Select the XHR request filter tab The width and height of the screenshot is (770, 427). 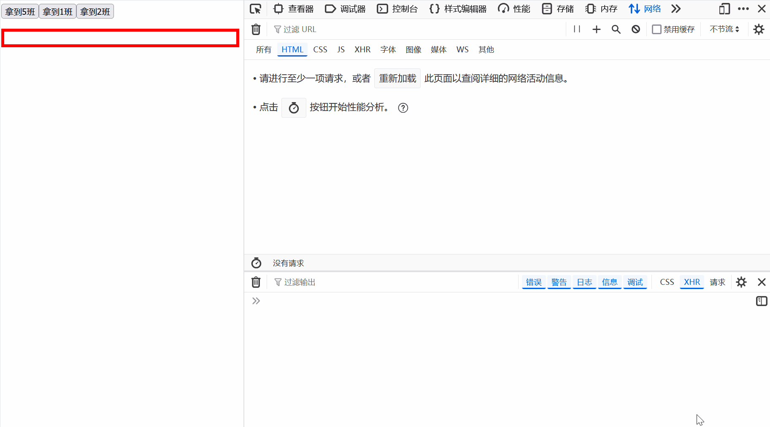[x=362, y=49]
